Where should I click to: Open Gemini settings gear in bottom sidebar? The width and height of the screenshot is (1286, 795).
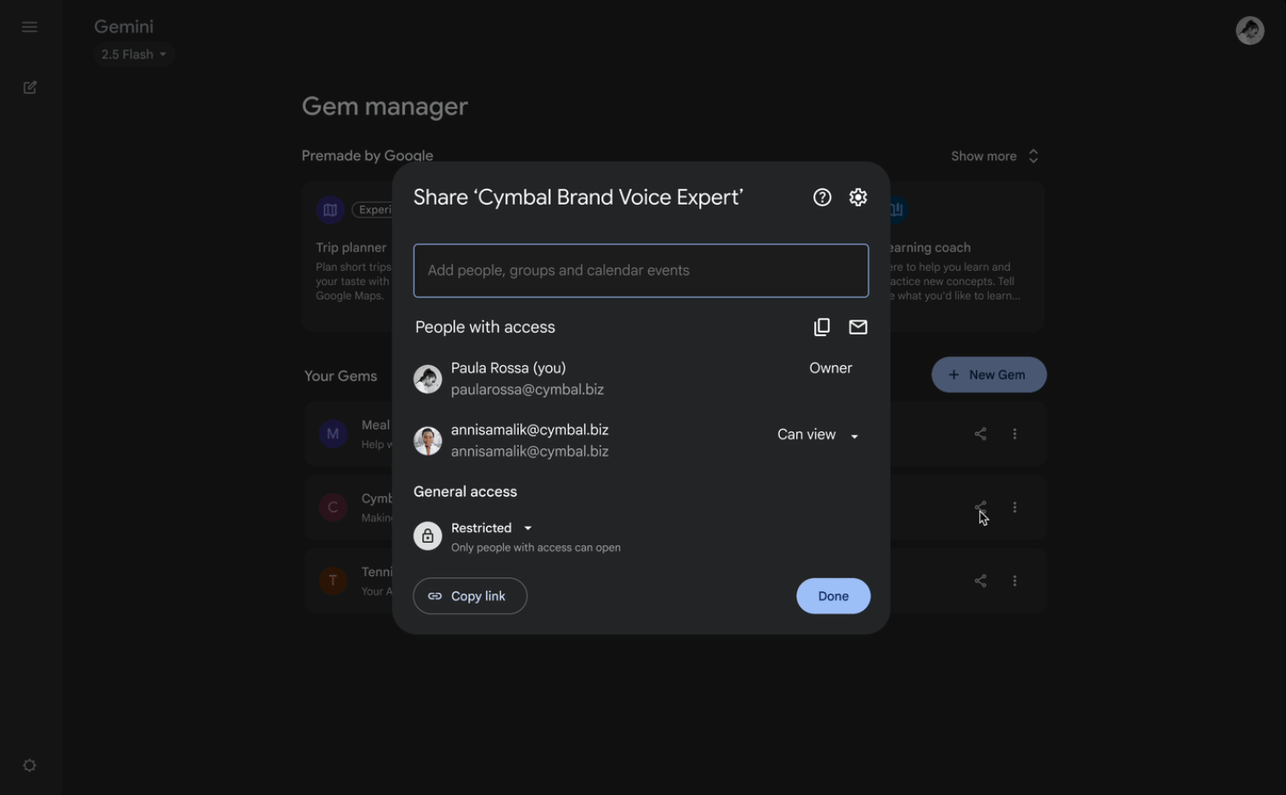29,765
